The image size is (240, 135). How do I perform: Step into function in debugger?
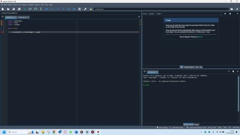[x=58, y=9]
